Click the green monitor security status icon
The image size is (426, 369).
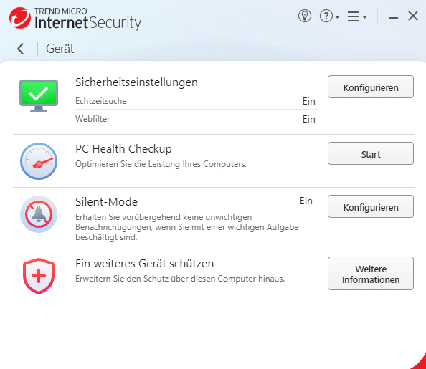point(39,95)
